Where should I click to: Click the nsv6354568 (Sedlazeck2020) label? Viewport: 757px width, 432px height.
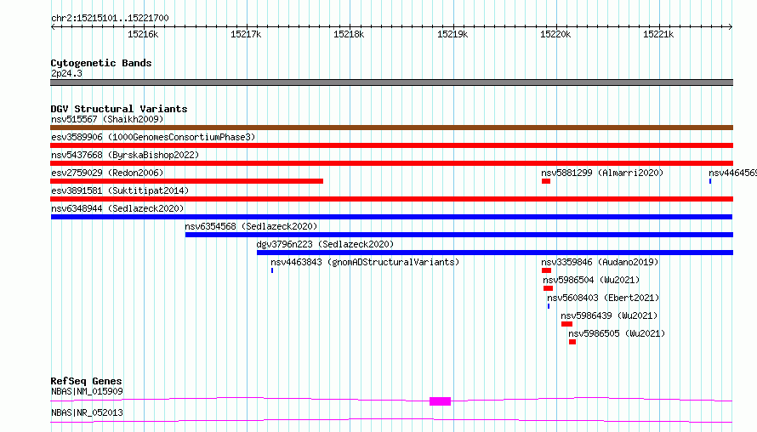pos(251,226)
